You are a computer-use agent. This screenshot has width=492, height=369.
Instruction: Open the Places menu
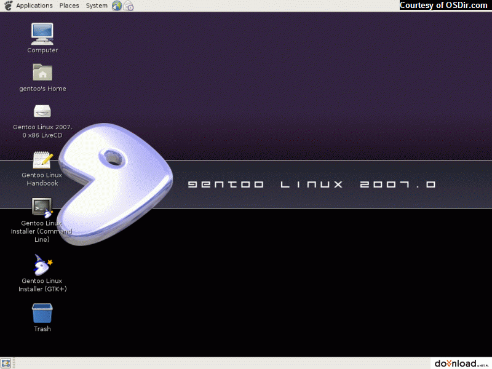(x=69, y=6)
